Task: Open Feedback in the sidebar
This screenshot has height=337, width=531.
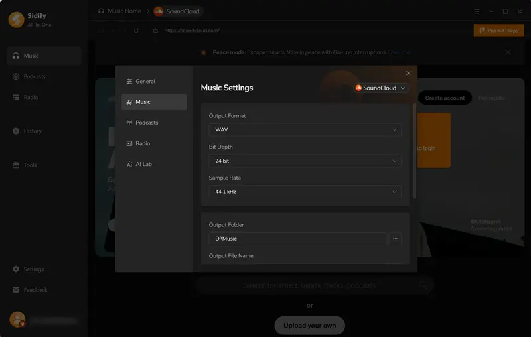Action: [44, 290]
